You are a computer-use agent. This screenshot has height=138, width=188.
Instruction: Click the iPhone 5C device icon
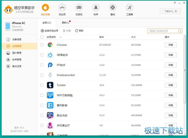pyautogui.click(x=8, y=26)
